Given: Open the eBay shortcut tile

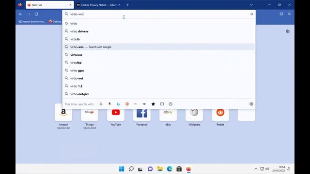Looking at the screenshot, I should pyautogui.click(x=168, y=115).
